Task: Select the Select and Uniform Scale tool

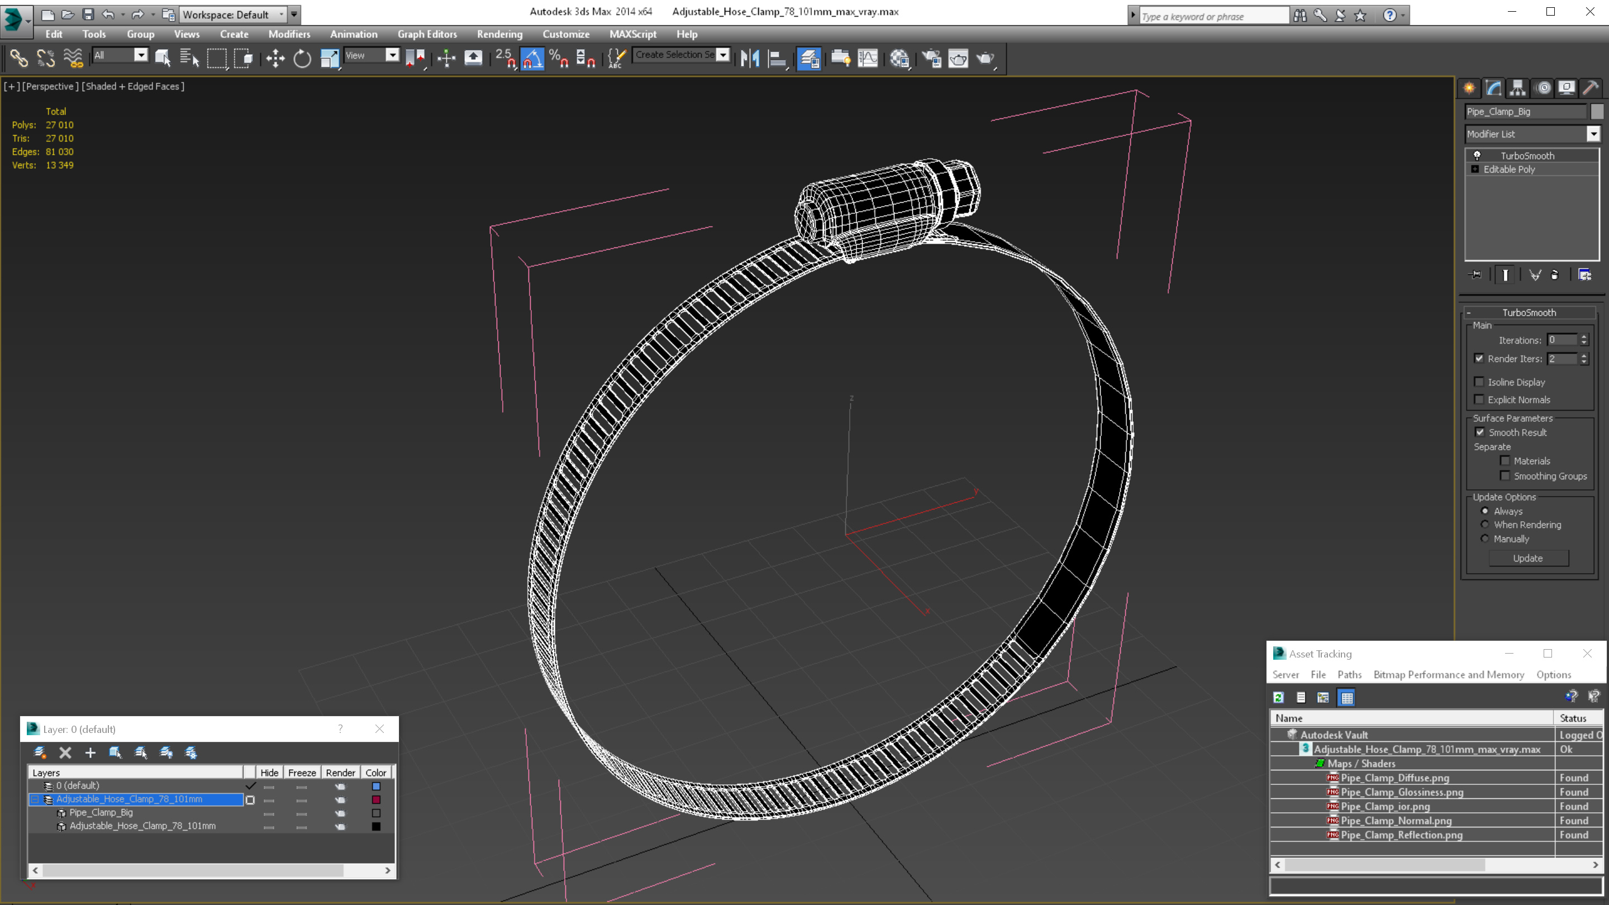Action: [x=329, y=58]
